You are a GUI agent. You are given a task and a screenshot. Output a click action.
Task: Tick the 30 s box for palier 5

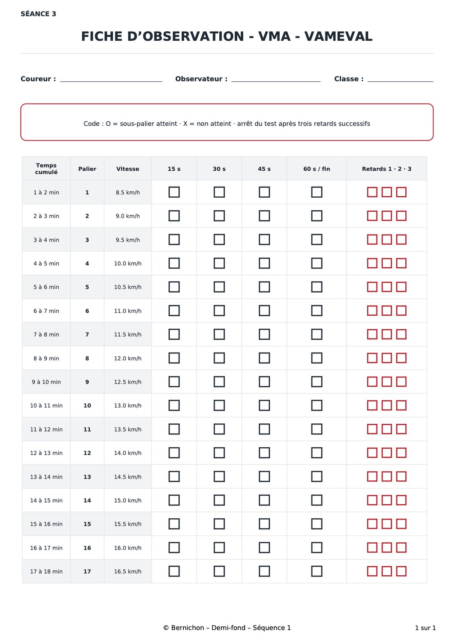(x=219, y=287)
